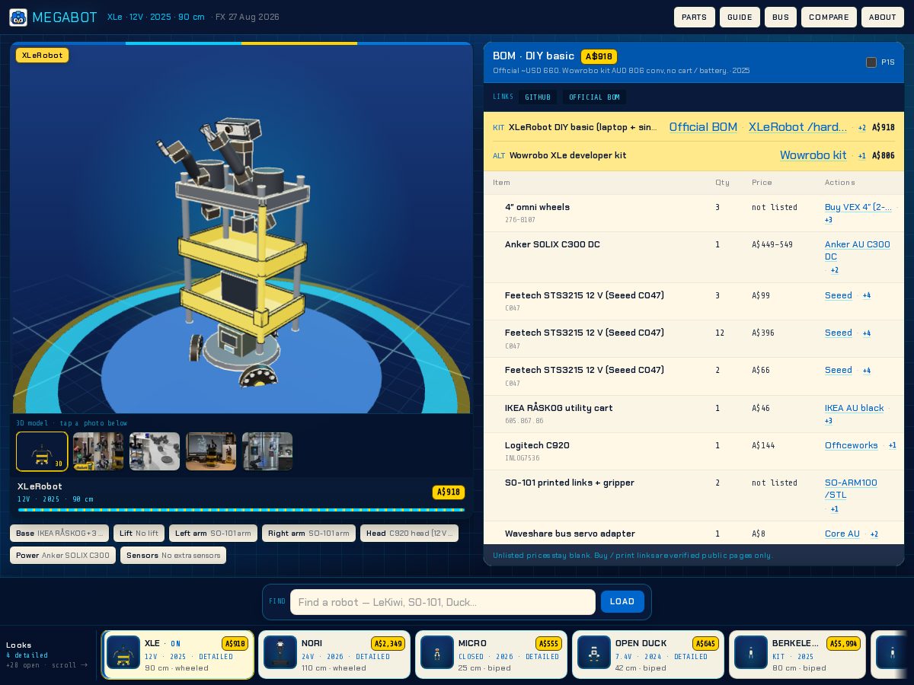The width and height of the screenshot is (914, 685).
Task: Open SO-ARM100 /STL link
Action: coord(851,489)
